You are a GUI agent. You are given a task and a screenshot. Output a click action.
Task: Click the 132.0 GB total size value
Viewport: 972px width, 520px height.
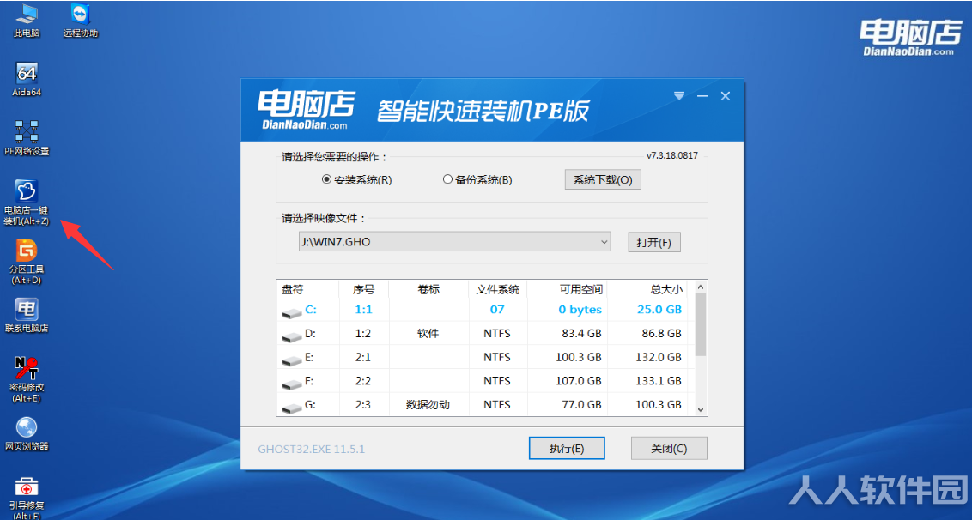(x=659, y=357)
